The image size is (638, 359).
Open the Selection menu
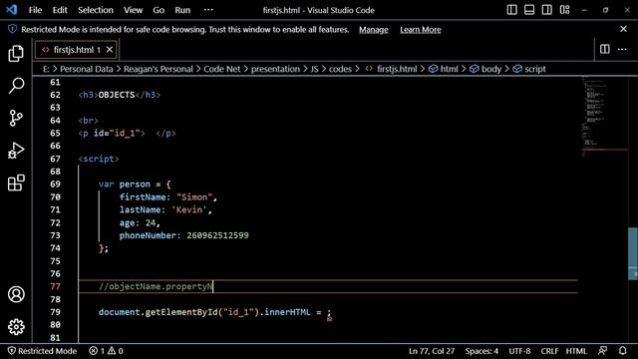[96, 10]
